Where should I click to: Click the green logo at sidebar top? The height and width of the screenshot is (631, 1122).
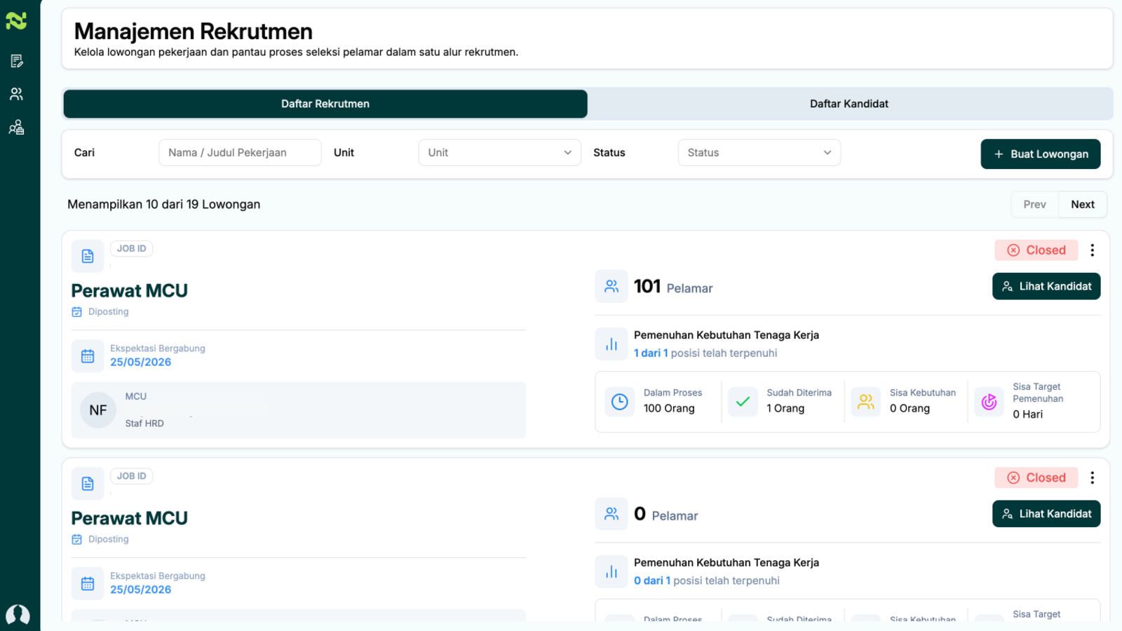click(16, 21)
